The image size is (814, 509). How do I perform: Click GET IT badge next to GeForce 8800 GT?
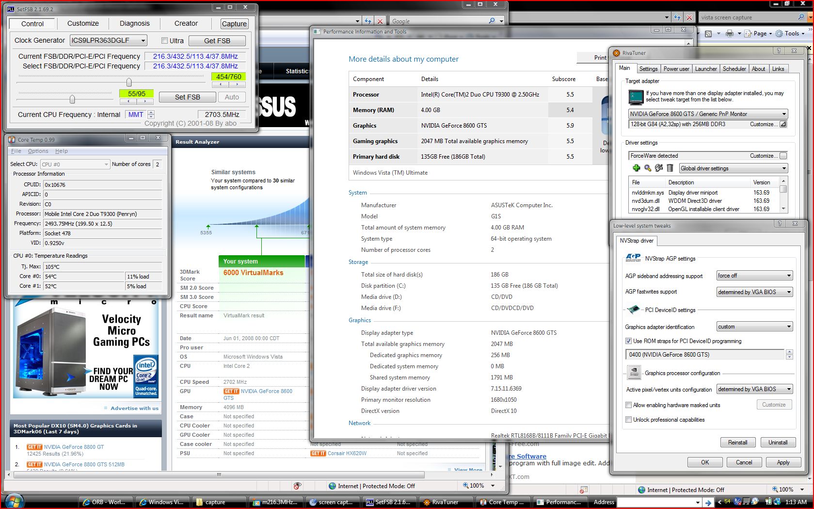point(34,447)
